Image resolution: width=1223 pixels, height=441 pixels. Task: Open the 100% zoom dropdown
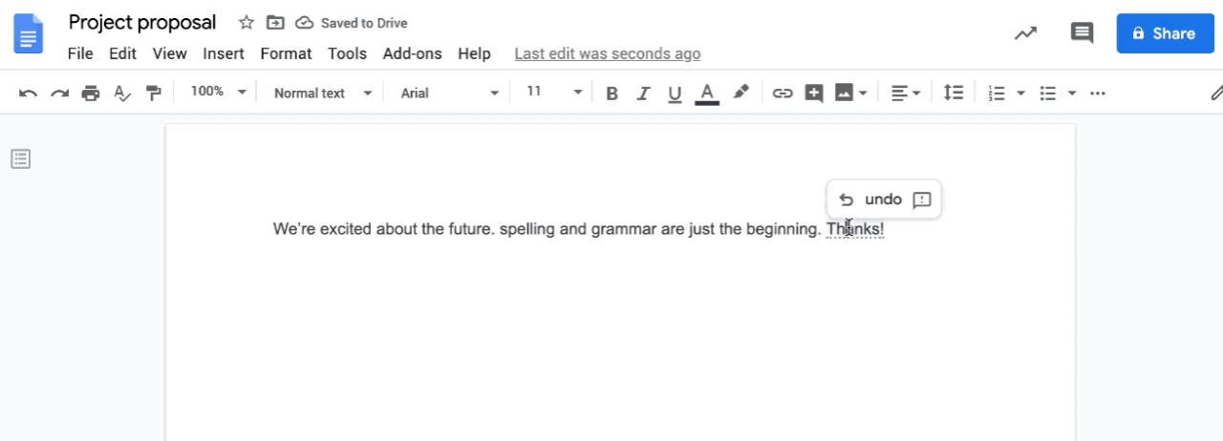pos(219,92)
